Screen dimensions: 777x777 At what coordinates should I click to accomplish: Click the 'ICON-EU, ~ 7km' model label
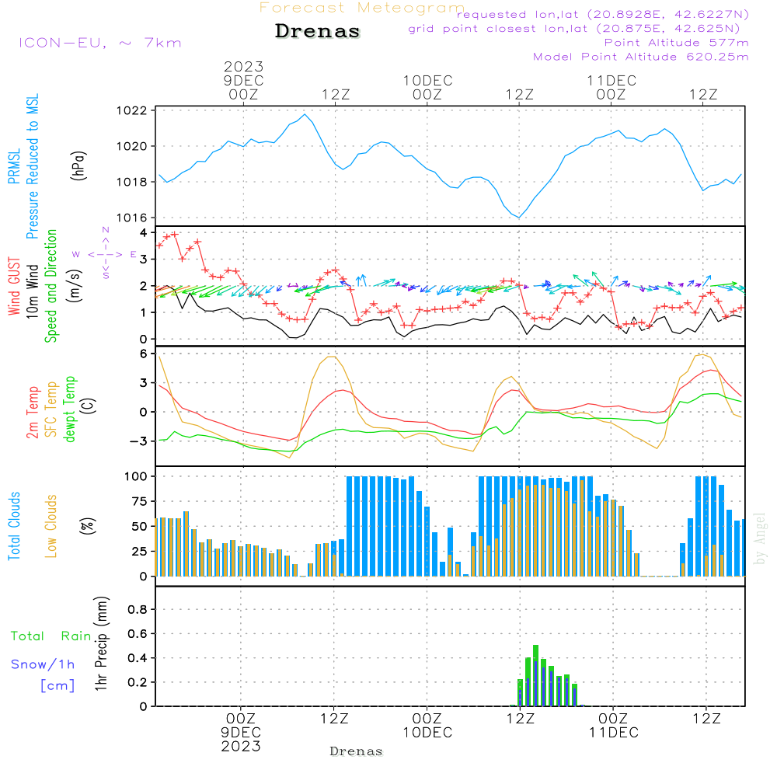coord(100,43)
